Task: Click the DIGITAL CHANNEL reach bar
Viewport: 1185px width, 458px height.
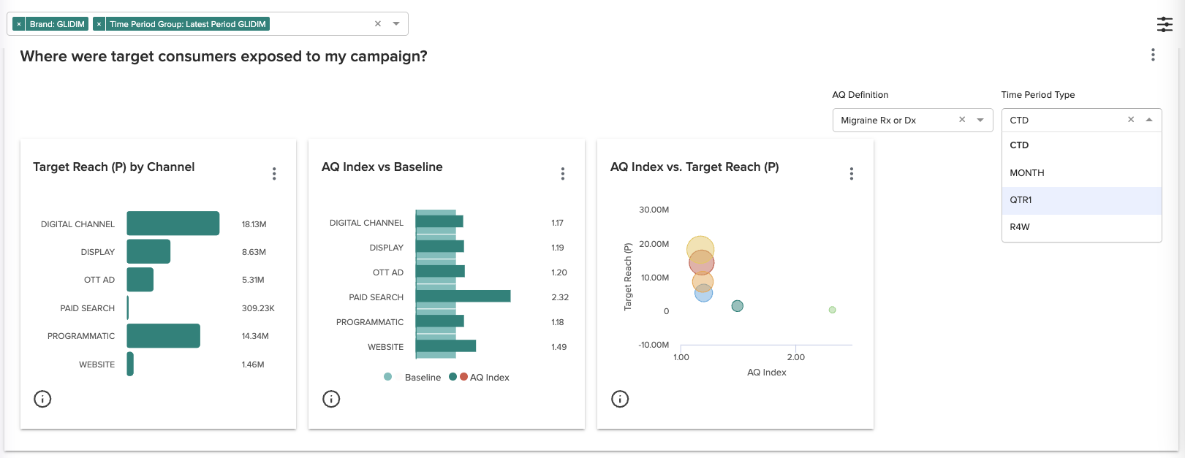Action: point(173,224)
